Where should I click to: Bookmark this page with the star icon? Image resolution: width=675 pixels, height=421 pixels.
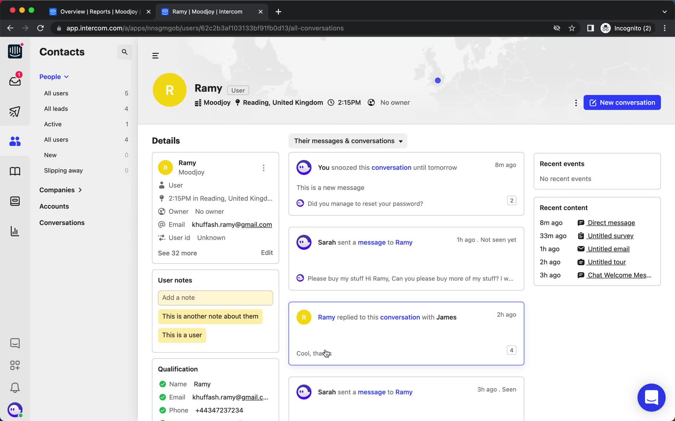(572, 28)
